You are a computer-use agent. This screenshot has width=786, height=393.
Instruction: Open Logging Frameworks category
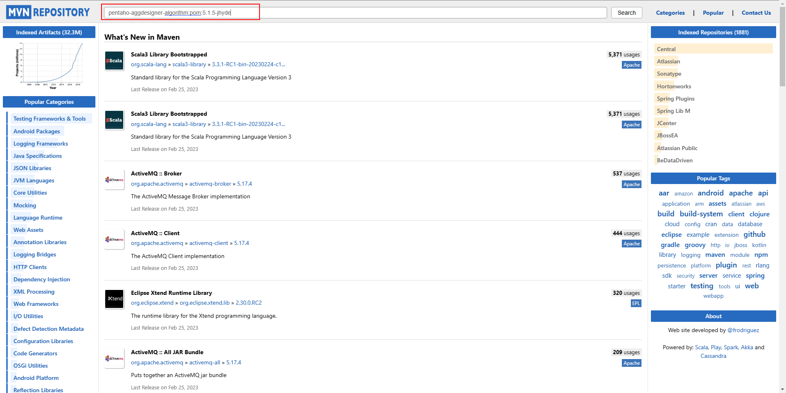coord(41,144)
